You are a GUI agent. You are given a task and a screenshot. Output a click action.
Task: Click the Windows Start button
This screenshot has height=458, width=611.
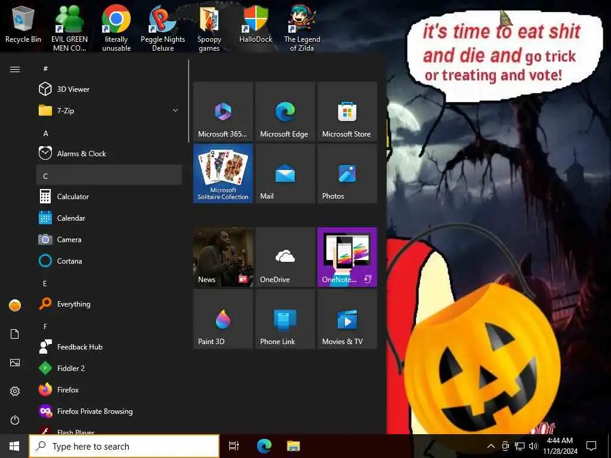pyautogui.click(x=14, y=446)
